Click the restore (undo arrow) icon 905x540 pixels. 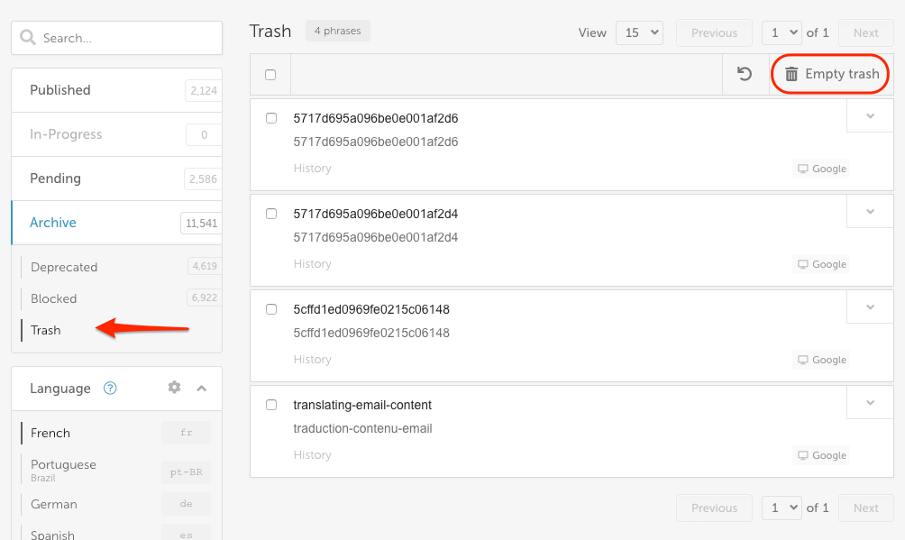pyautogui.click(x=745, y=74)
